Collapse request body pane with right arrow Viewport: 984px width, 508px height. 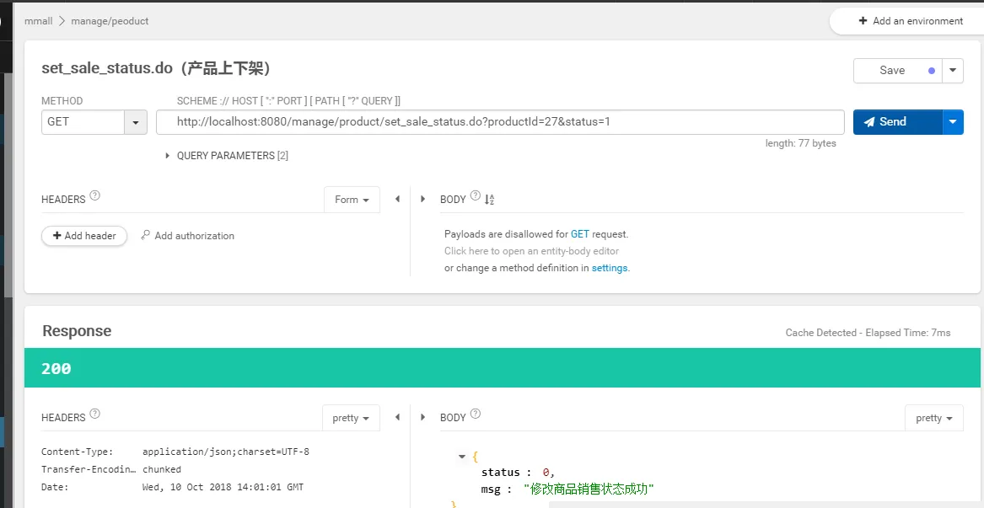pos(422,199)
